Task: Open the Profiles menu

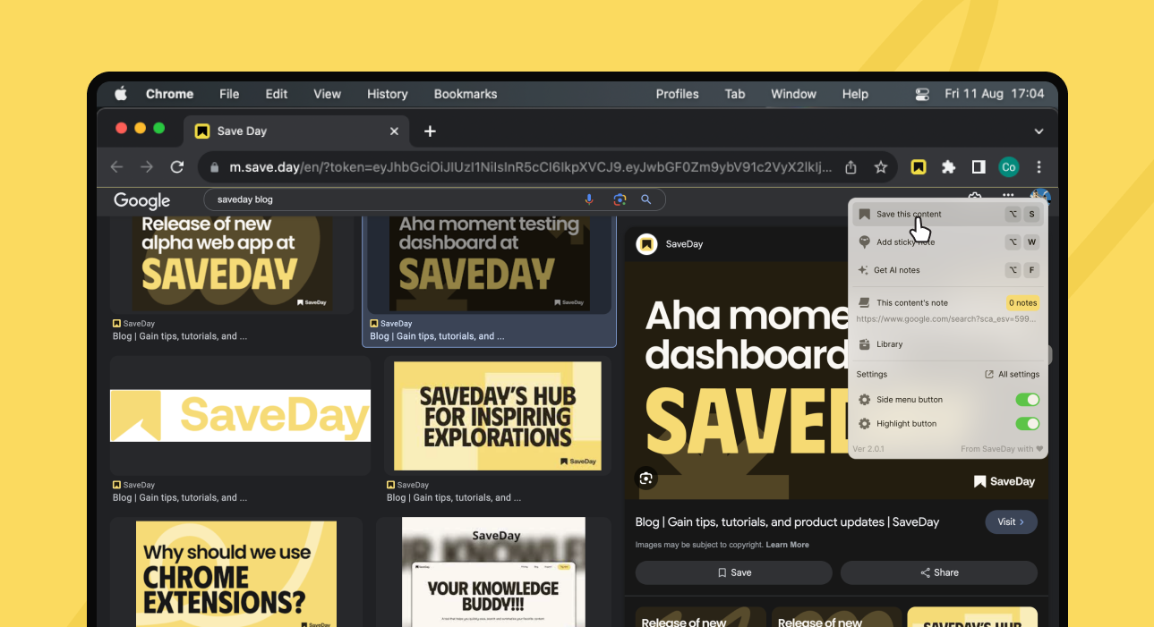Action: pos(677,94)
